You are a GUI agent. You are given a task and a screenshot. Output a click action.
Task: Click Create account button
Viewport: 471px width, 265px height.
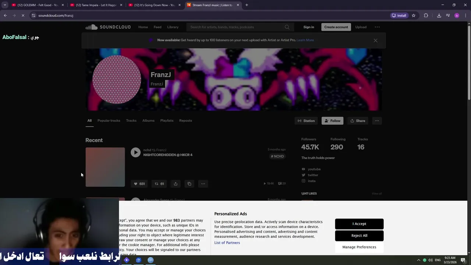pyautogui.click(x=336, y=27)
